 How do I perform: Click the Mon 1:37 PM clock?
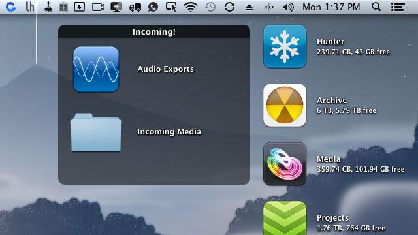point(331,7)
